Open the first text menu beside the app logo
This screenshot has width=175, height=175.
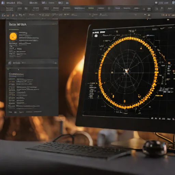pos(11,3)
